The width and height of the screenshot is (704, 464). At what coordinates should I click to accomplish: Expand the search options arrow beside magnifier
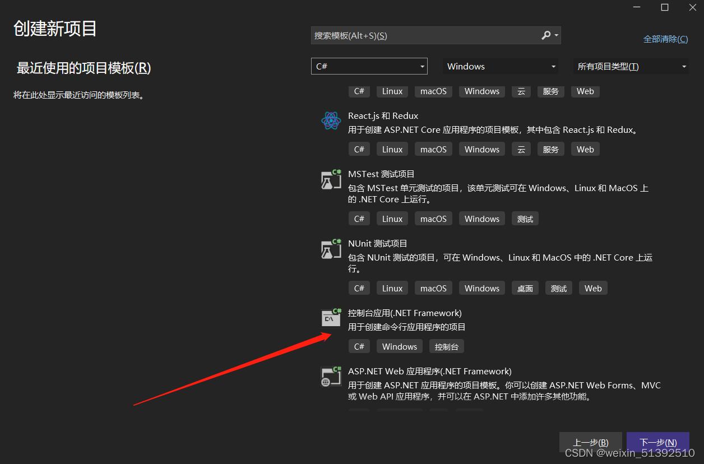557,35
